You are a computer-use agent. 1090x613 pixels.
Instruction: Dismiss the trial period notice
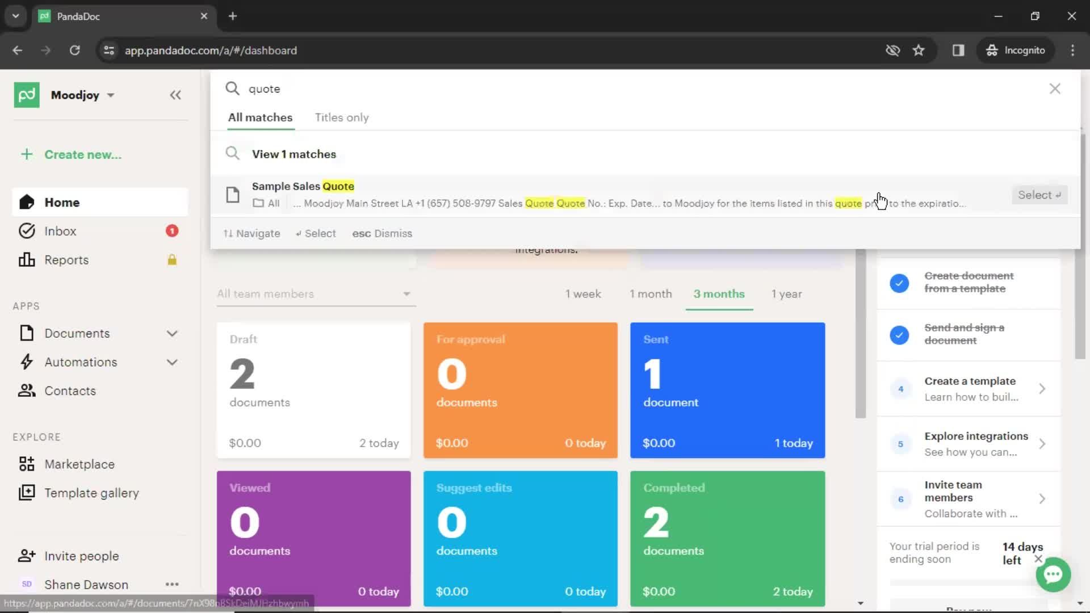coord(1038,559)
